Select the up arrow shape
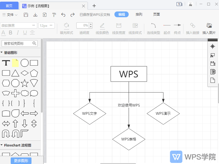 (15, 124)
